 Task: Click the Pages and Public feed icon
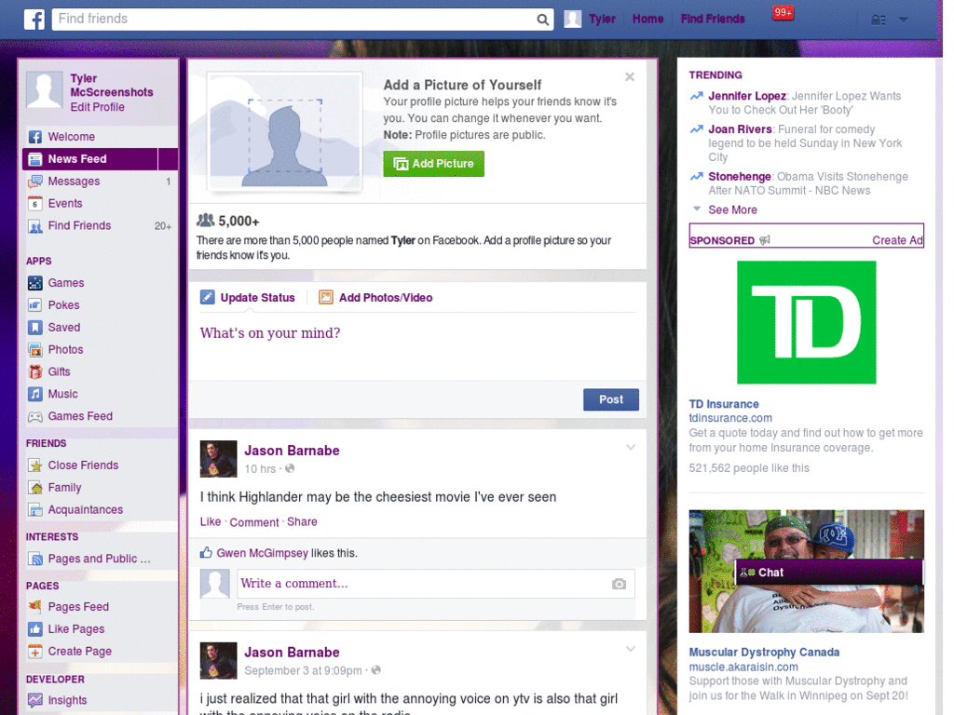click(x=35, y=559)
